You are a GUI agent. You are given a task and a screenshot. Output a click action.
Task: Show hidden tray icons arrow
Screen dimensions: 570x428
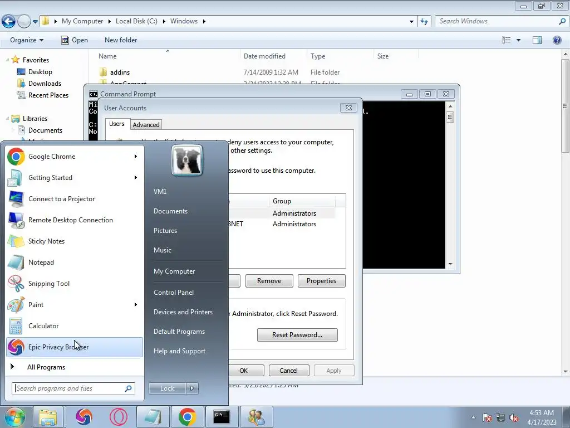click(473, 417)
